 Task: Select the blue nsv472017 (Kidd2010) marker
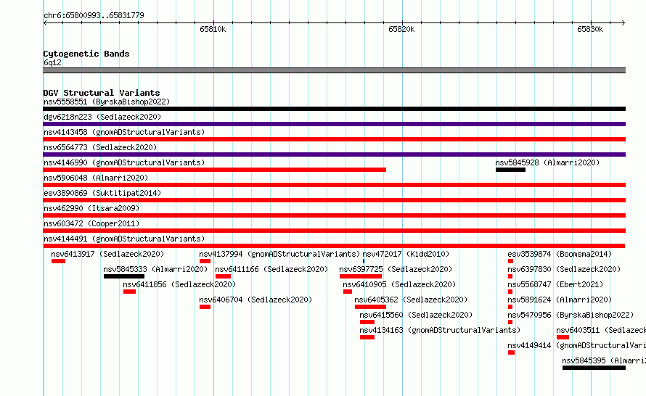click(x=364, y=261)
